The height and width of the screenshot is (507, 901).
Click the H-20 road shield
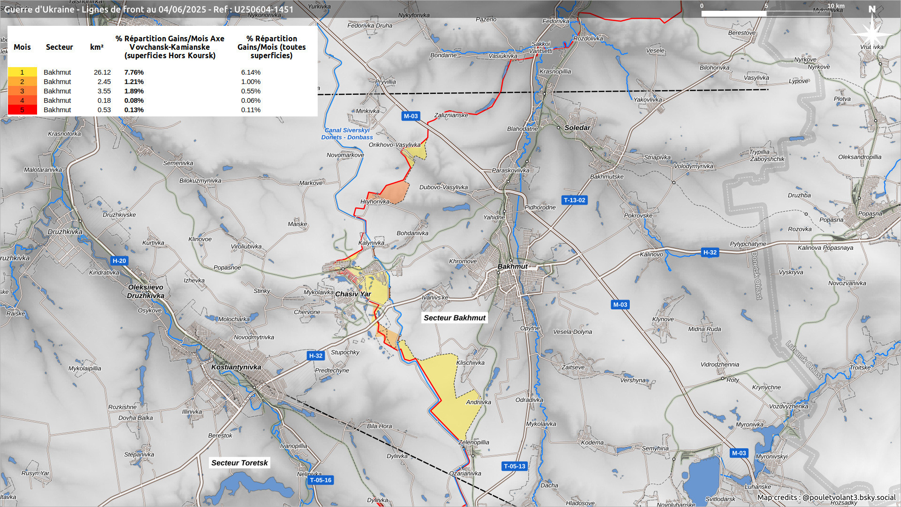pos(119,261)
